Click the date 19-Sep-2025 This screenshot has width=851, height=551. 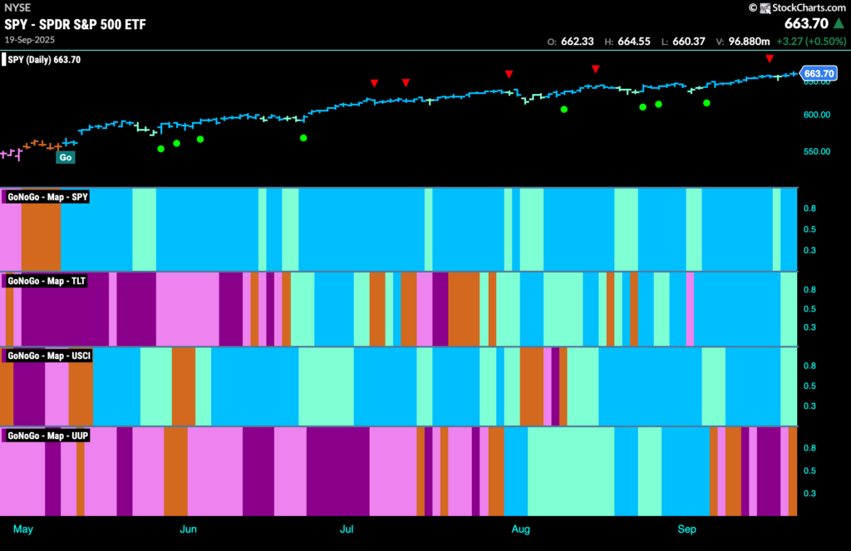[x=29, y=40]
